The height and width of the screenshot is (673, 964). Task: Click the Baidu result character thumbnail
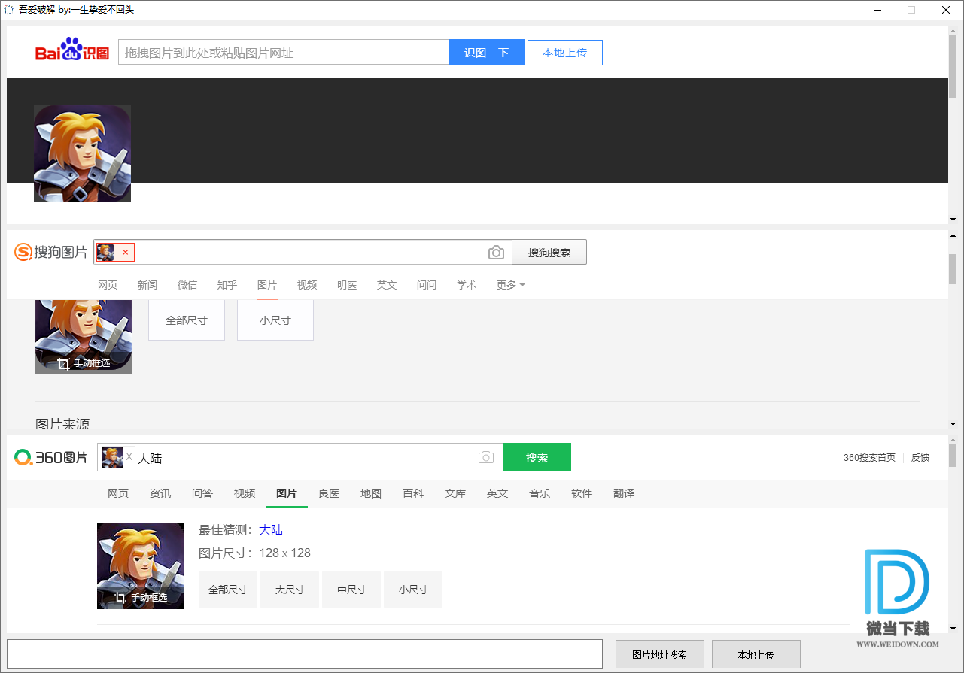82,153
